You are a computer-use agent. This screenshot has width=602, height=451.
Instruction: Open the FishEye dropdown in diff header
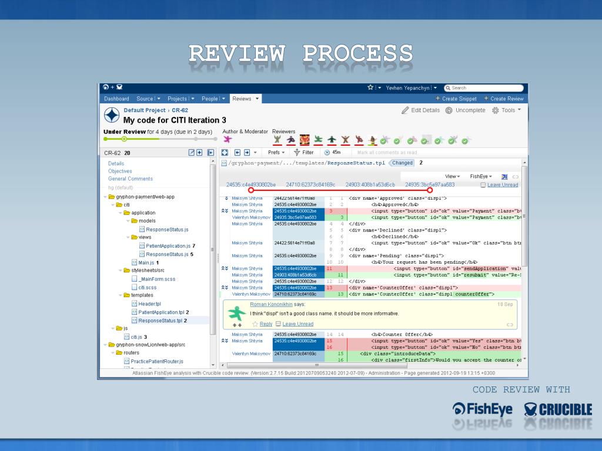(x=481, y=176)
